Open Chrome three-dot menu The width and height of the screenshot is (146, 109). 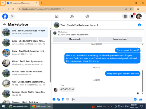click(143, 9)
